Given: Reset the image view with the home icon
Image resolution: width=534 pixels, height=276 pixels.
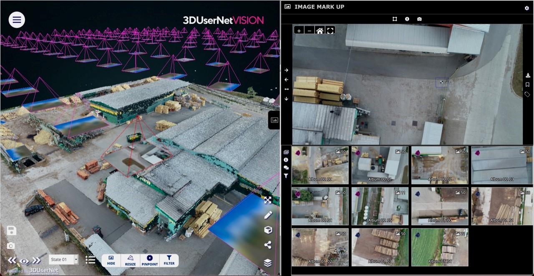Looking at the screenshot, I should [320, 30].
